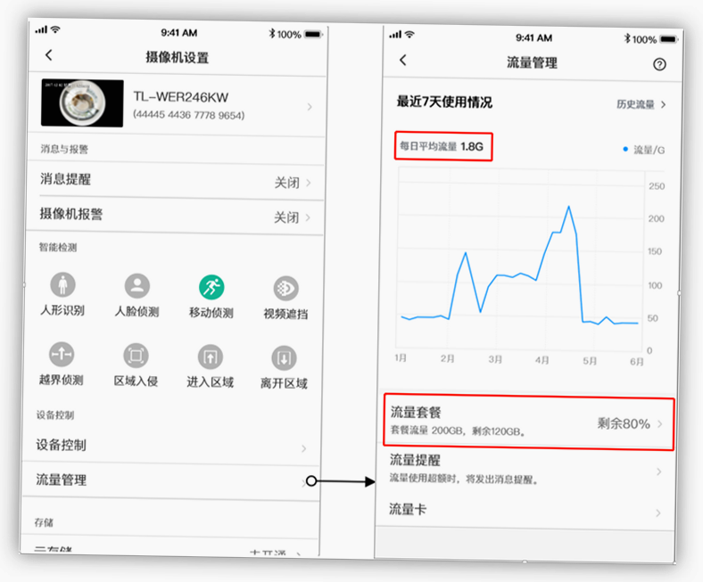Image resolution: width=703 pixels, height=582 pixels.
Task: Select the 视频遮挡 detection icon
Action: click(285, 288)
